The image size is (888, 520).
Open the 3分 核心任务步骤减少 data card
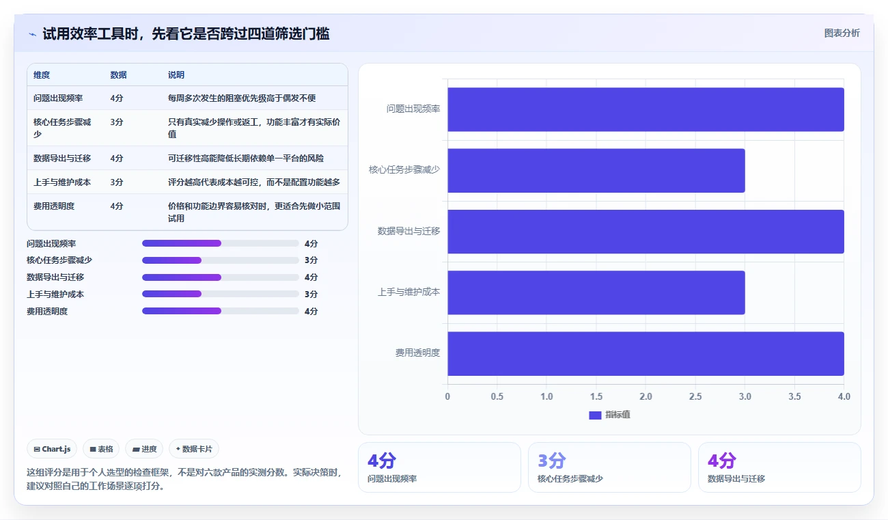609,467
